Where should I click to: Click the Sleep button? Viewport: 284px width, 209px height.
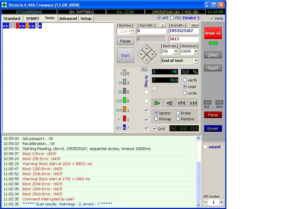(213, 55)
